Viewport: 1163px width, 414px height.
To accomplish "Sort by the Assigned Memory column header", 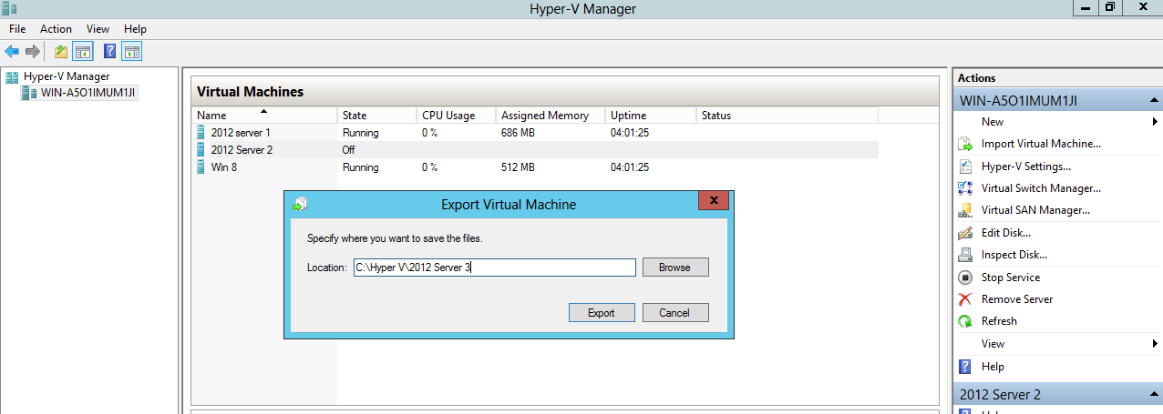I will [551, 116].
